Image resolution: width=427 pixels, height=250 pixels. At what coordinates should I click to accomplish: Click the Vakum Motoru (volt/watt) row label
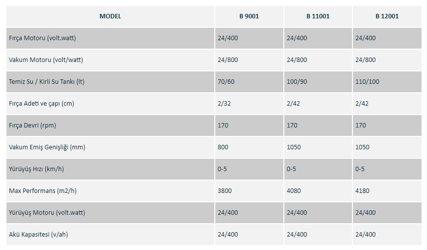[46, 60]
